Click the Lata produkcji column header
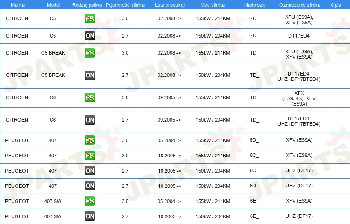Image resolution: width=350 pixels, height=224 pixels. tap(169, 4)
